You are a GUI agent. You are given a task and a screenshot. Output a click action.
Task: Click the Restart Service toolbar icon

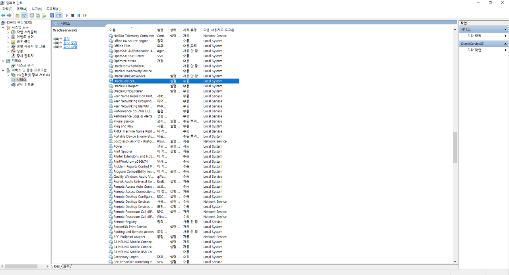tap(85, 15)
